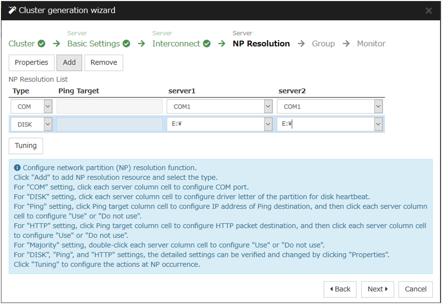
Task: Jump to the Interconnect step
Action: 176,44
